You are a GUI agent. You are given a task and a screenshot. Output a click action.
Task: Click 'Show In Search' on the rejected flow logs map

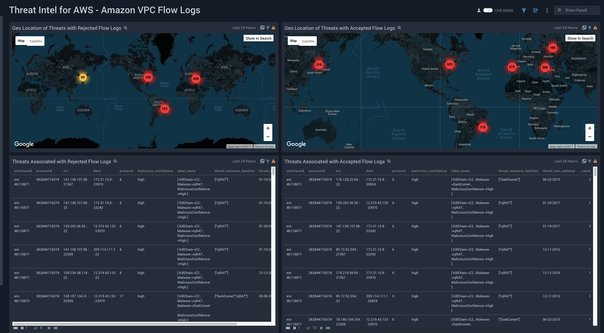pos(258,38)
